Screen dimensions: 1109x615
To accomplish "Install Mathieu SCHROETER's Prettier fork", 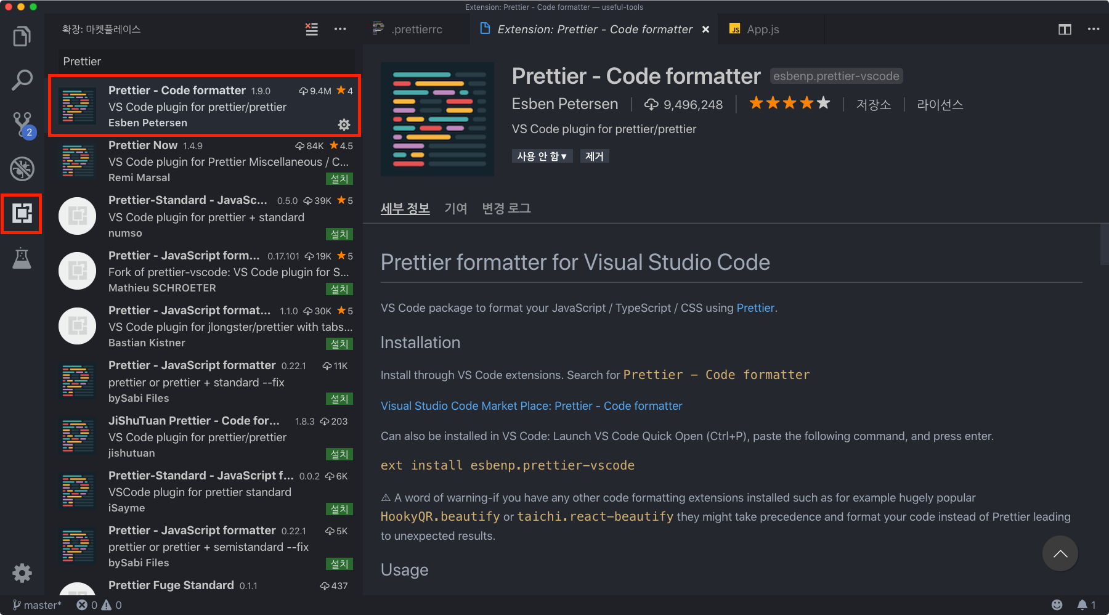I will [x=339, y=289].
